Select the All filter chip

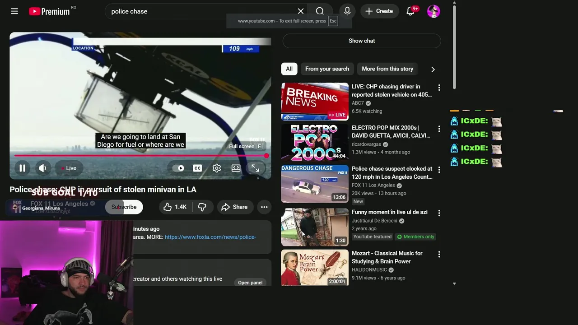pos(289,69)
